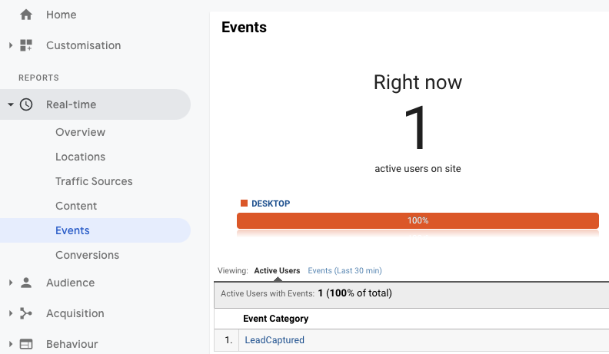The height and width of the screenshot is (354, 609).
Task: Open the Content real-time report
Action: click(x=76, y=206)
